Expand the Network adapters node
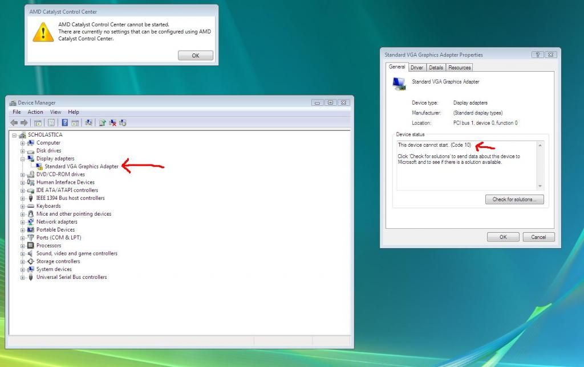This screenshot has height=367, width=584. 22,222
